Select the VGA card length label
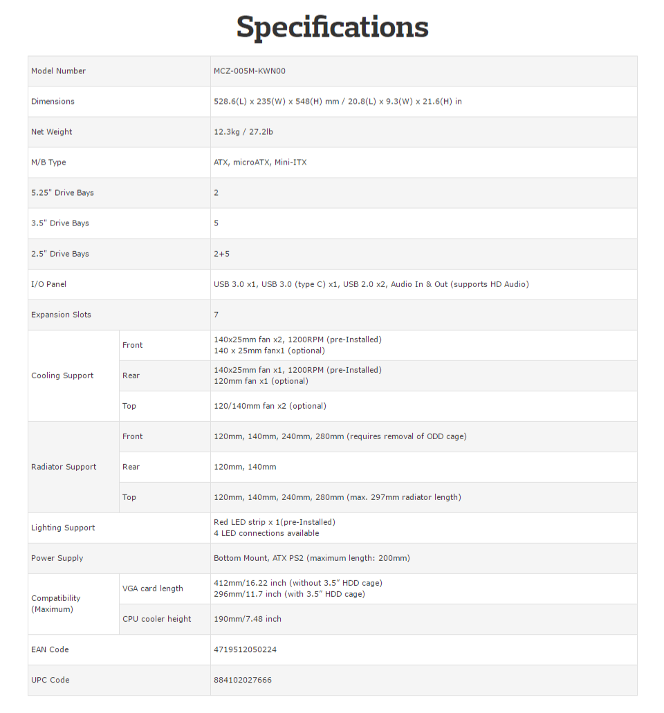 (153, 589)
